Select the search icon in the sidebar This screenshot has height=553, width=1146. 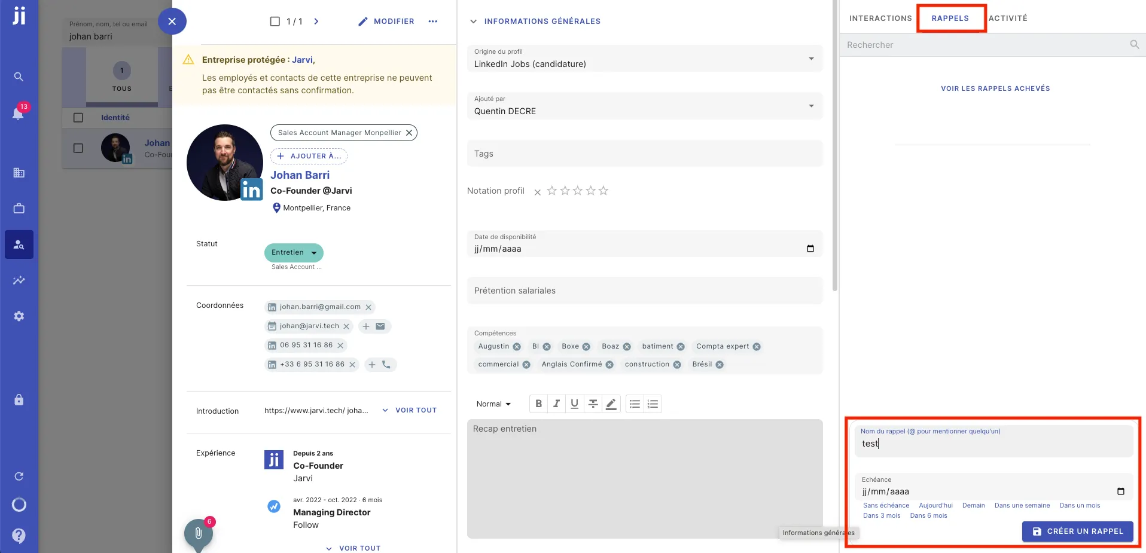(19, 77)
